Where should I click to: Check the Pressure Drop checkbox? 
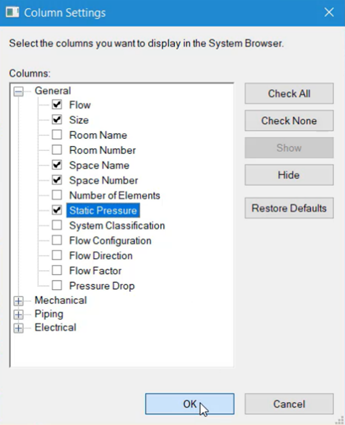(x=57, y=286)
